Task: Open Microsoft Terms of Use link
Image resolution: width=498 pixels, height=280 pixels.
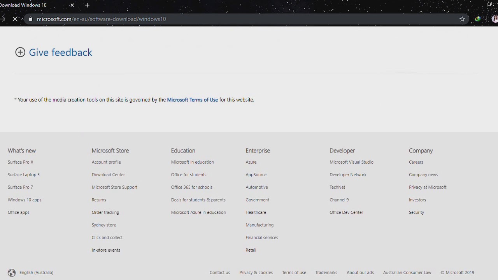Action: [192, 100]
